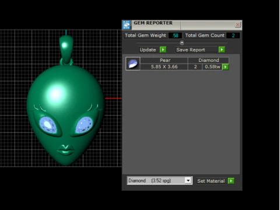Click the Set Material button label
The height and width of the screenshot is (210, 280).
(x=211, y=181)
